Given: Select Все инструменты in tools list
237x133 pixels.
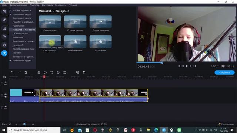Looking at the screenshot, I should pos(22,10).
